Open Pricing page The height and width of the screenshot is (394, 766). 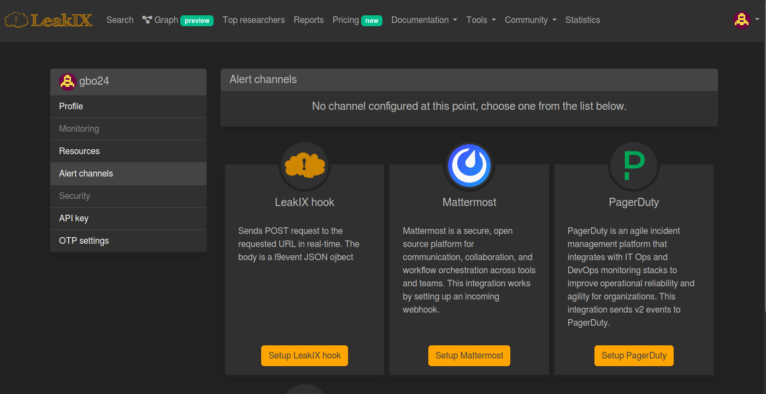[x=357, y=20]
